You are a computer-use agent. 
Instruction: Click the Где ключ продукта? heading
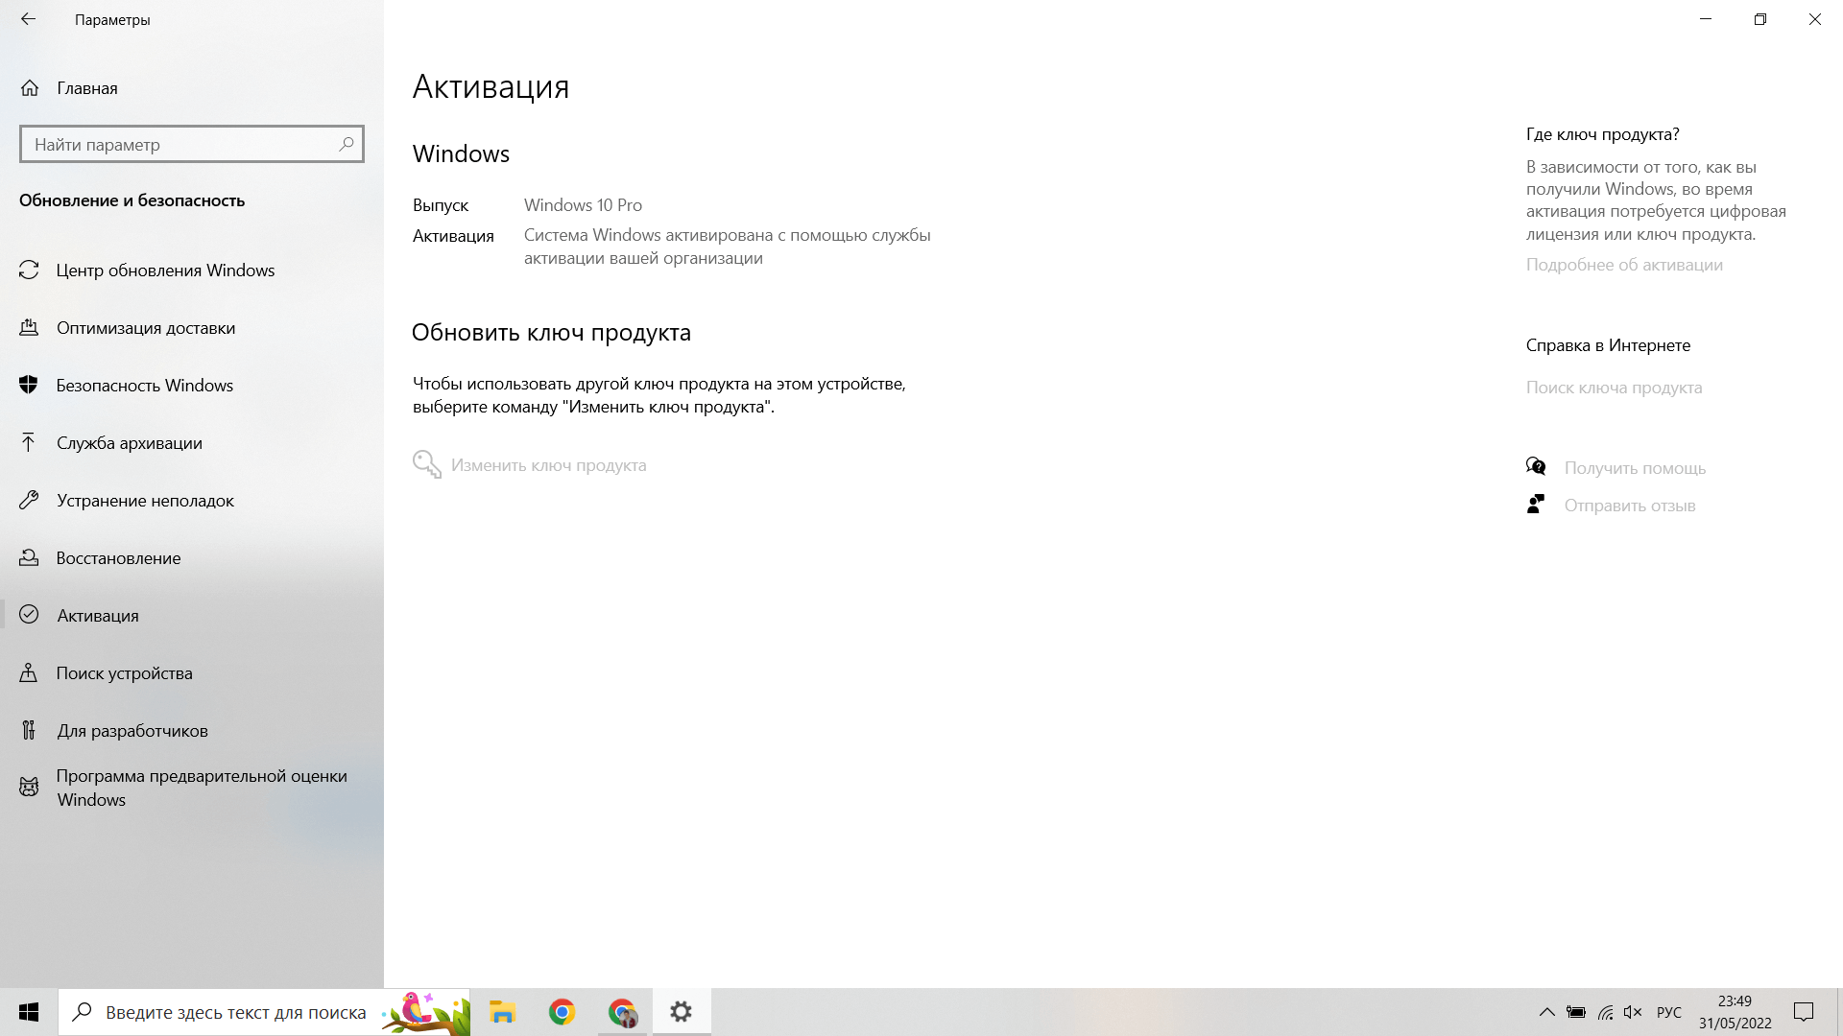[x=1603, y=134]
